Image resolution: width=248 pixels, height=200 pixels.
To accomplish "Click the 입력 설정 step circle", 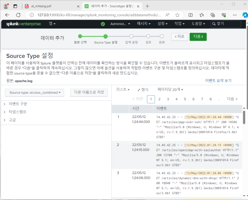I will [131, 36].
